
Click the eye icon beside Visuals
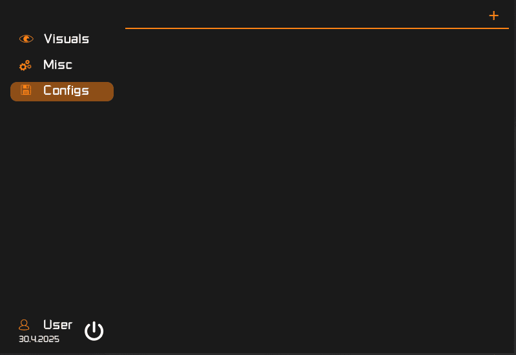point(26,39)
